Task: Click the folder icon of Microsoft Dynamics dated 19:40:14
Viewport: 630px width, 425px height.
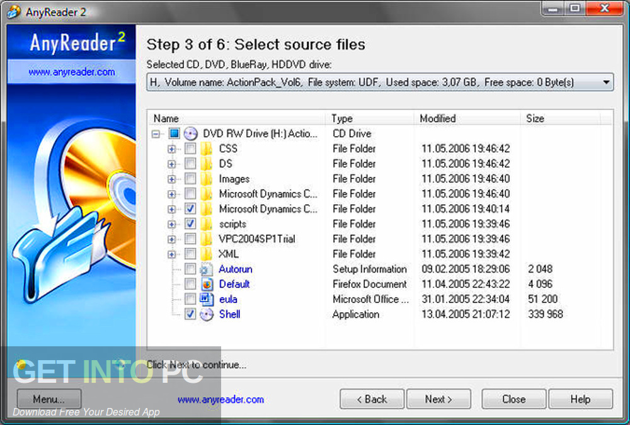Action: [x=206, y=209]
